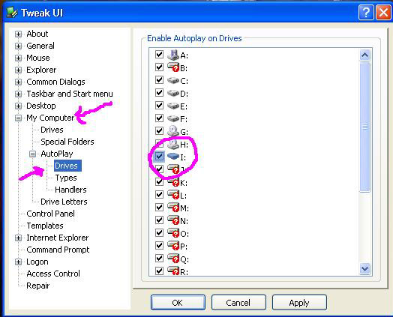Select Drives directly under My Computer
This screenshot has height=317, width=393.
pos(52,130)
